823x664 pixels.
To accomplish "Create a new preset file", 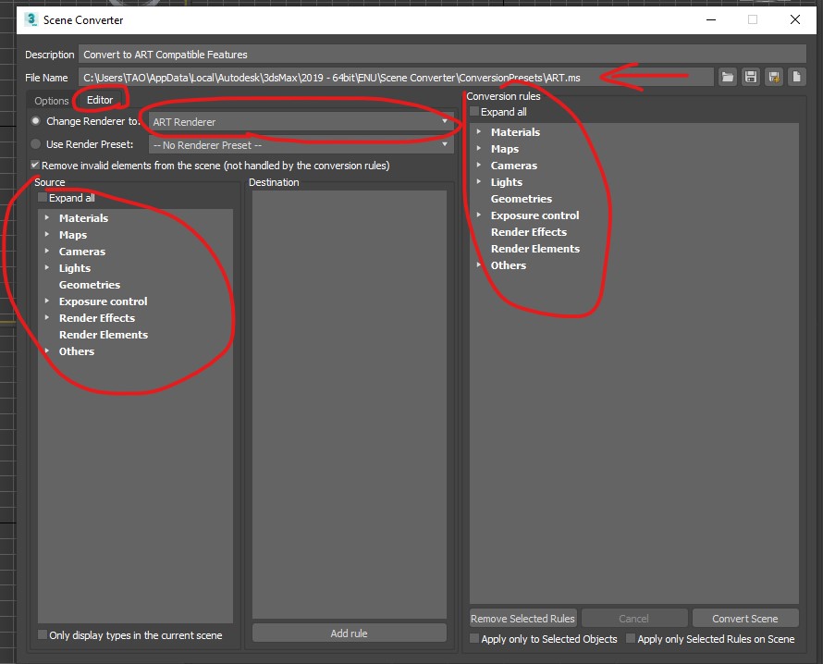I will pyautogui.click(x=795, y=78).
